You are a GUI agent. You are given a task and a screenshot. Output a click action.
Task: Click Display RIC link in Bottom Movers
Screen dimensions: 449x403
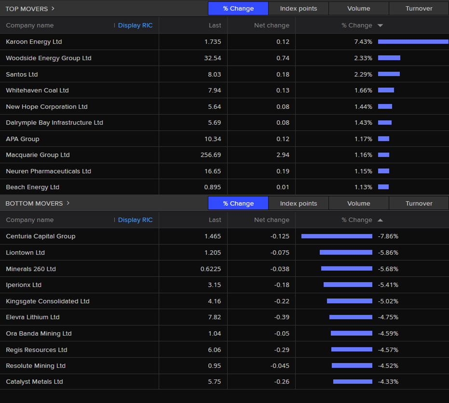135,220
